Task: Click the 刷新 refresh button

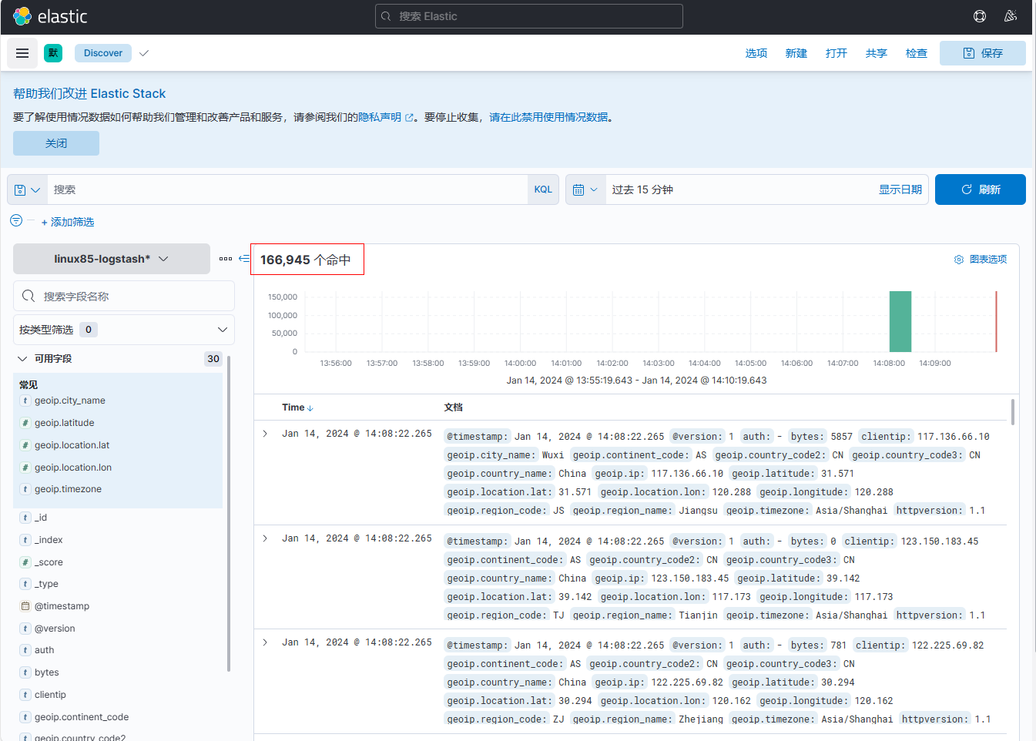Action: (980, 189)
